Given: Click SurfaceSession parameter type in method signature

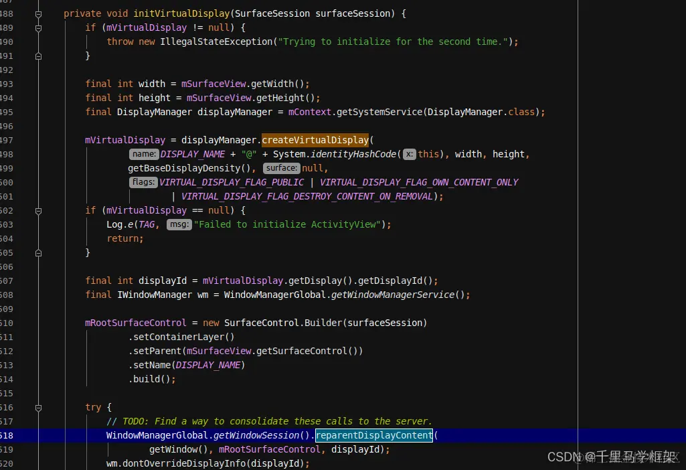Looking at the screenshot, I should coord(272,13).
